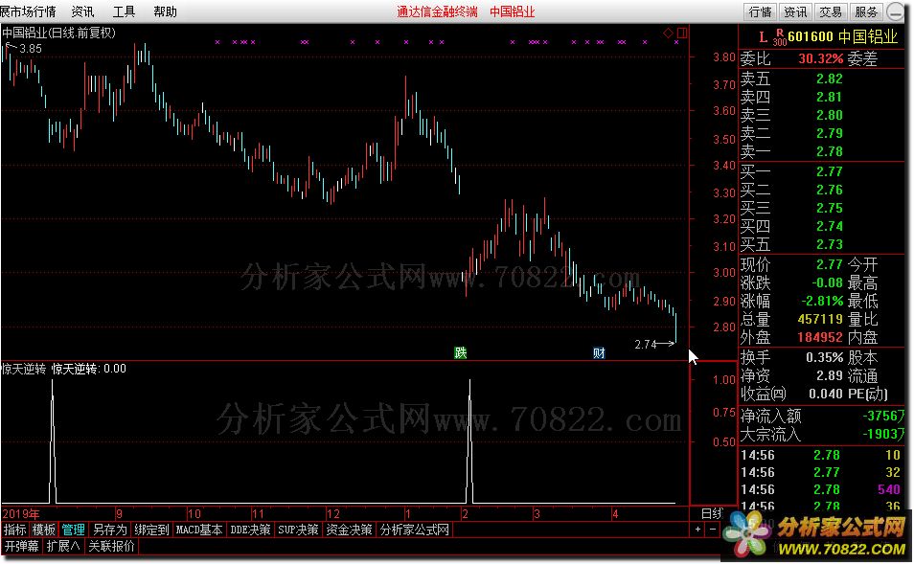Click the 委比 30.32% value
Screen dimensions: 914x564
click(x=821, y=58)
